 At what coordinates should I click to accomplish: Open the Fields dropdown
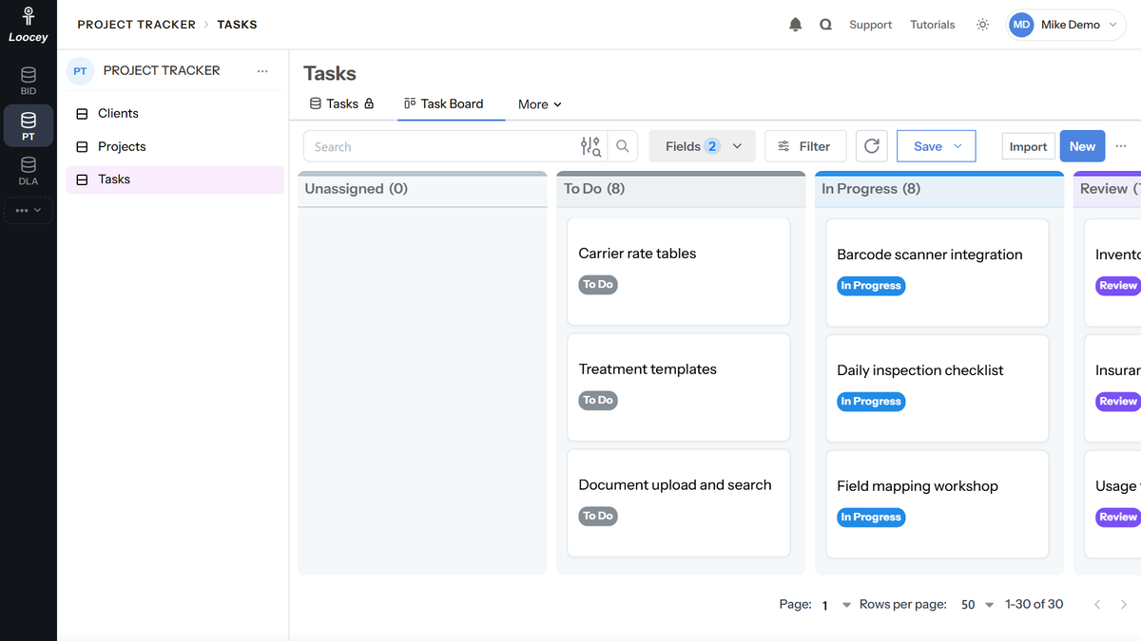coord(703,146)
